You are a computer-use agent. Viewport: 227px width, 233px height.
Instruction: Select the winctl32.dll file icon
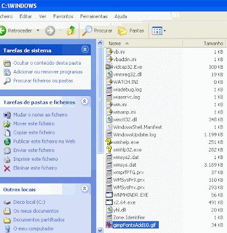coord(109,119)
